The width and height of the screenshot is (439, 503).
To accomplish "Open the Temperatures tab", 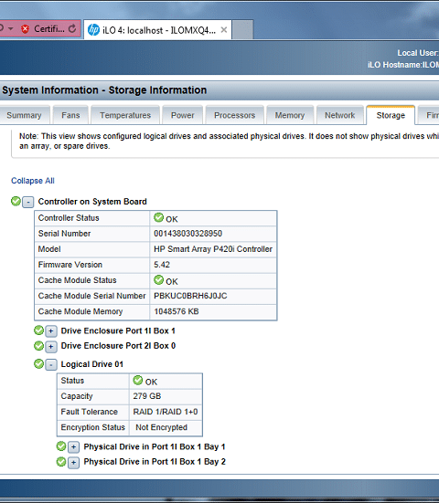I will point(125,115).
